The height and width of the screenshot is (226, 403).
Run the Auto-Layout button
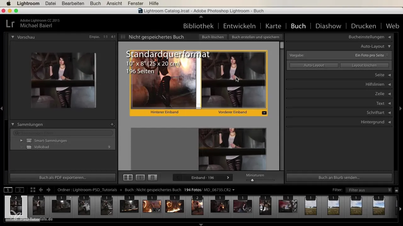tap(314, 65)
